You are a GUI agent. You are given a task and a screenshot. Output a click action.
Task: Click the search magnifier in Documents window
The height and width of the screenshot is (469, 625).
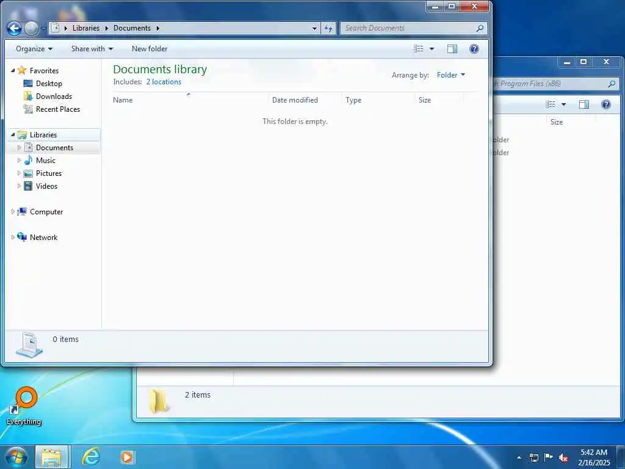tap(480, 28)
